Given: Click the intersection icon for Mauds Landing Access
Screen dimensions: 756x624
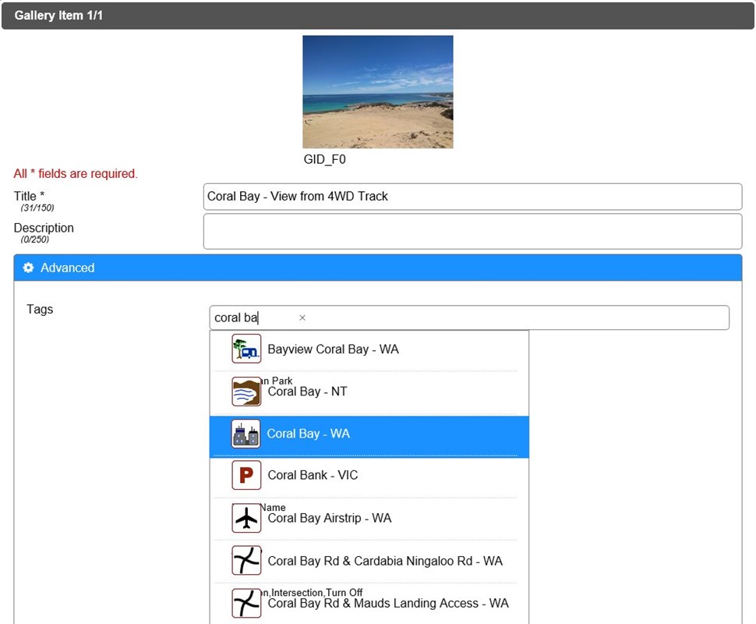Looking at the screenshot, I should coord(246,603).
